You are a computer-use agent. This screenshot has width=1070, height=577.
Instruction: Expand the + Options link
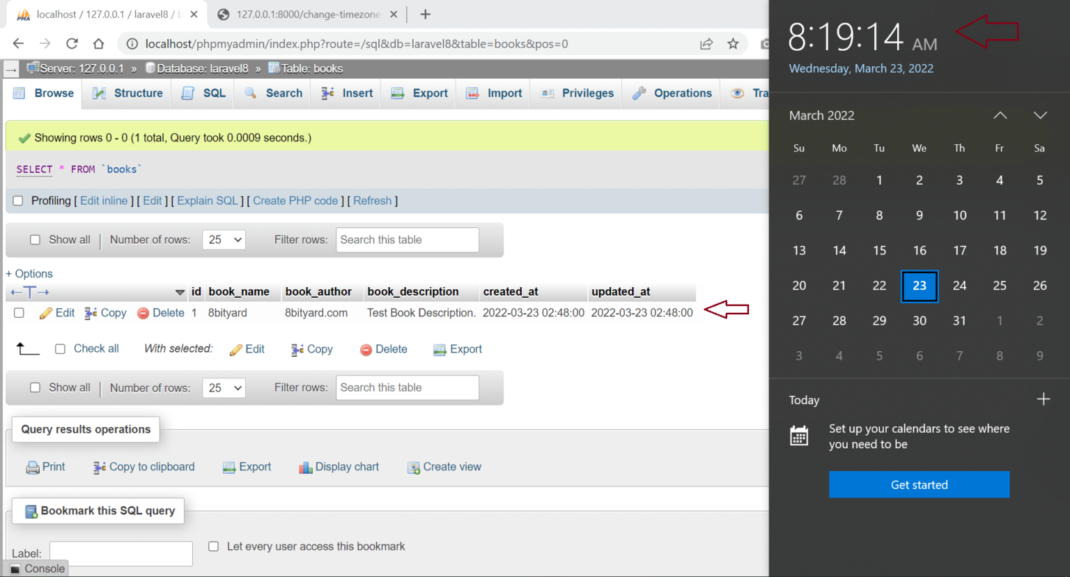(x=29, y=274)
